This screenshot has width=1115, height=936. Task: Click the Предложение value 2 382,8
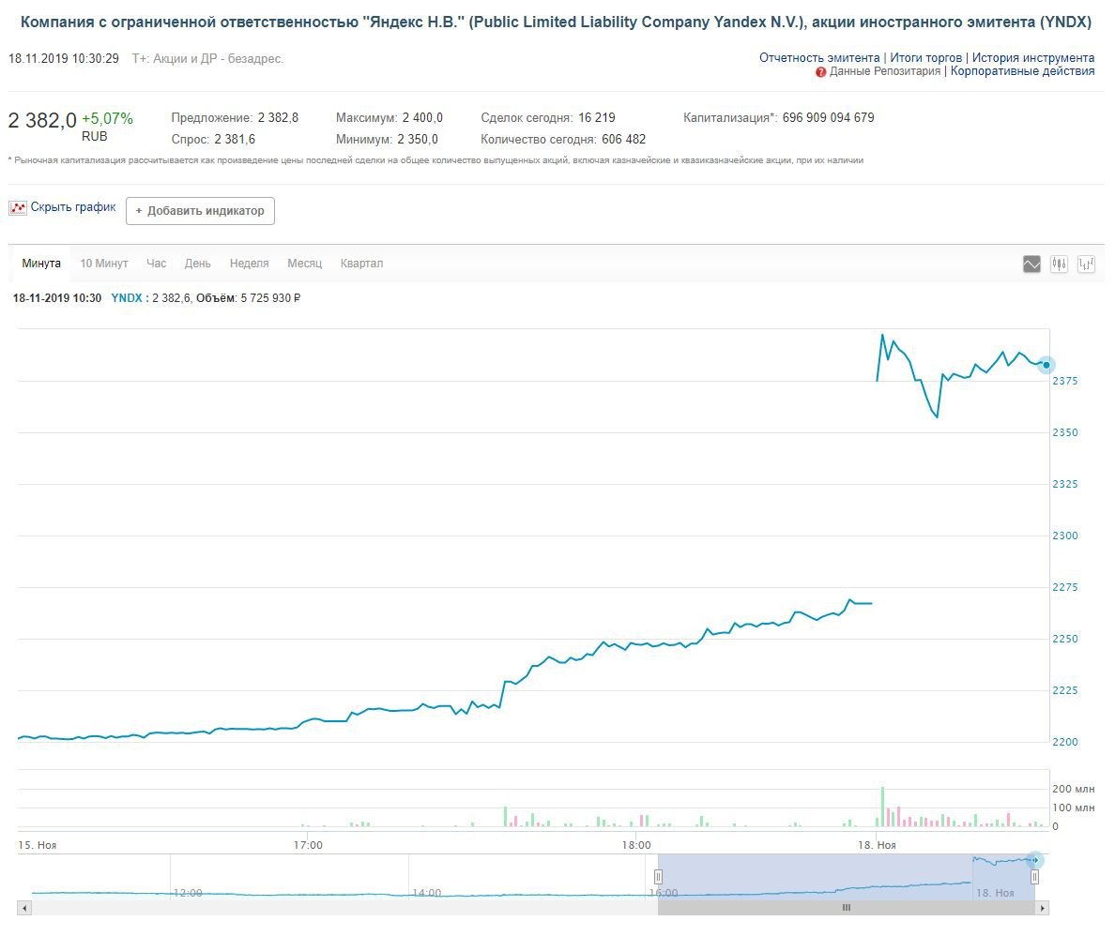[278, 118]
